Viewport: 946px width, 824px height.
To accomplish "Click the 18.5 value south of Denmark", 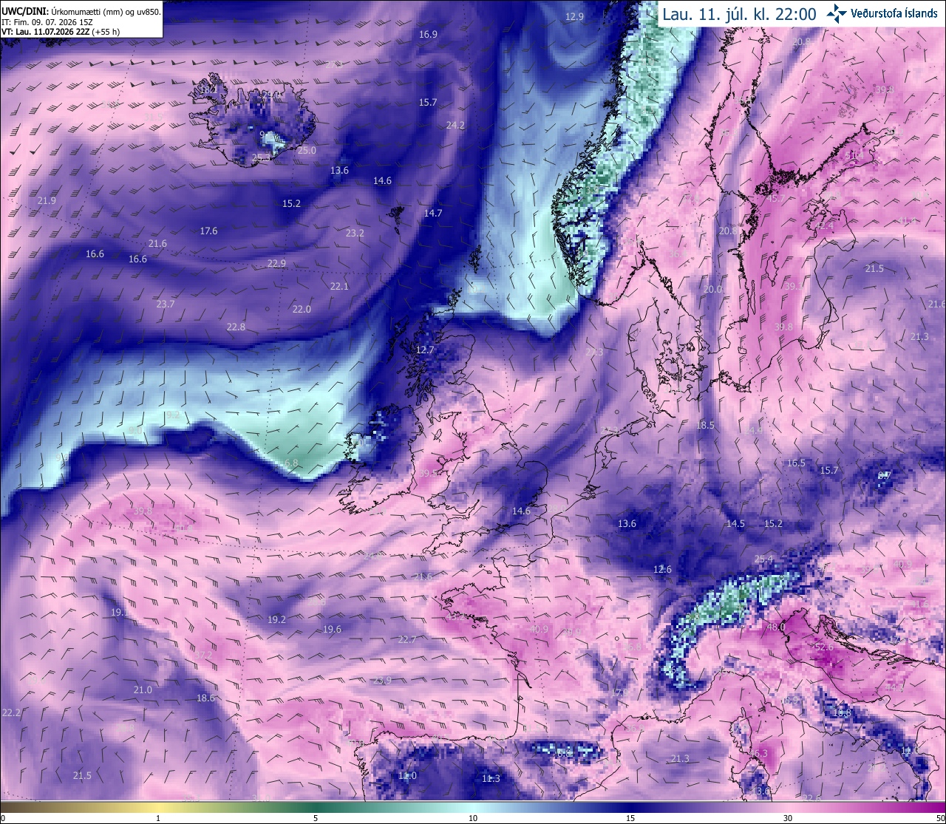I will tap(706, 425).
